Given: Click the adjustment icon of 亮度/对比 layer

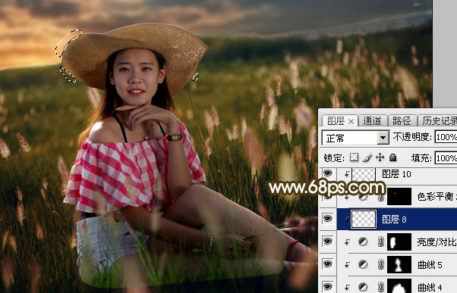Looking at the screenshot, I should [x=363, y=242].
